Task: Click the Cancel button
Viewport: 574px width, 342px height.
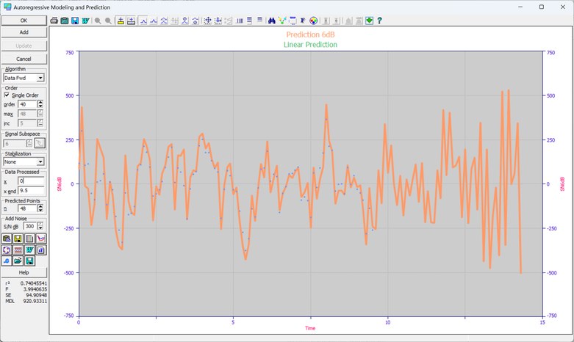Action: (24, 59)
